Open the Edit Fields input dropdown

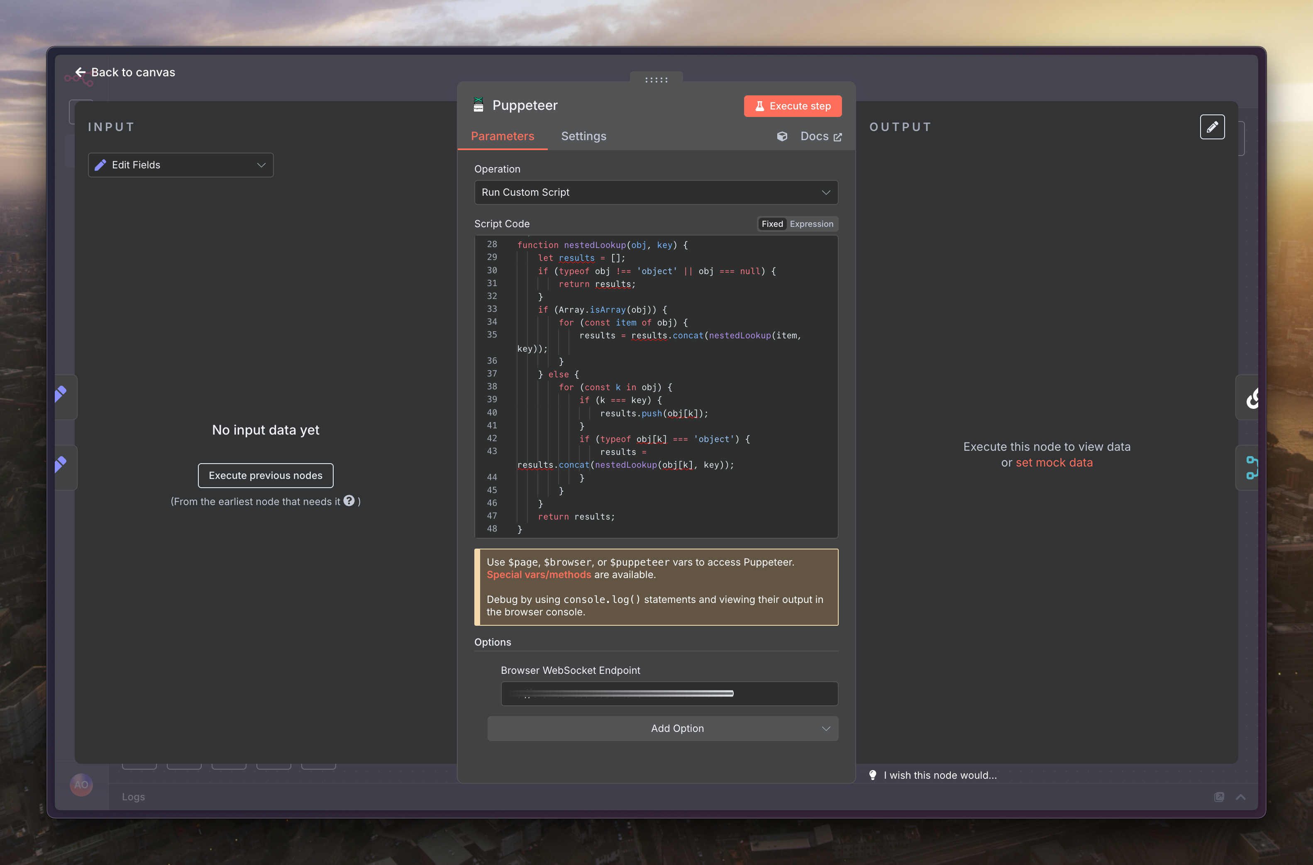click(181, 165)
